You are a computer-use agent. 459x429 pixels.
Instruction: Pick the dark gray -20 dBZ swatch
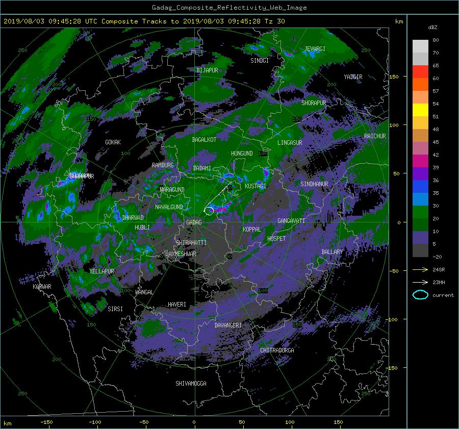tap(420, 250)
